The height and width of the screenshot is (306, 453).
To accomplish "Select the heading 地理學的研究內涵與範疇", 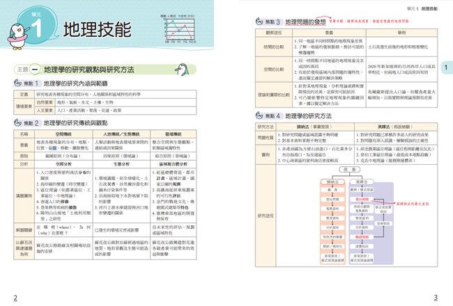I will [x=76, y=83].
